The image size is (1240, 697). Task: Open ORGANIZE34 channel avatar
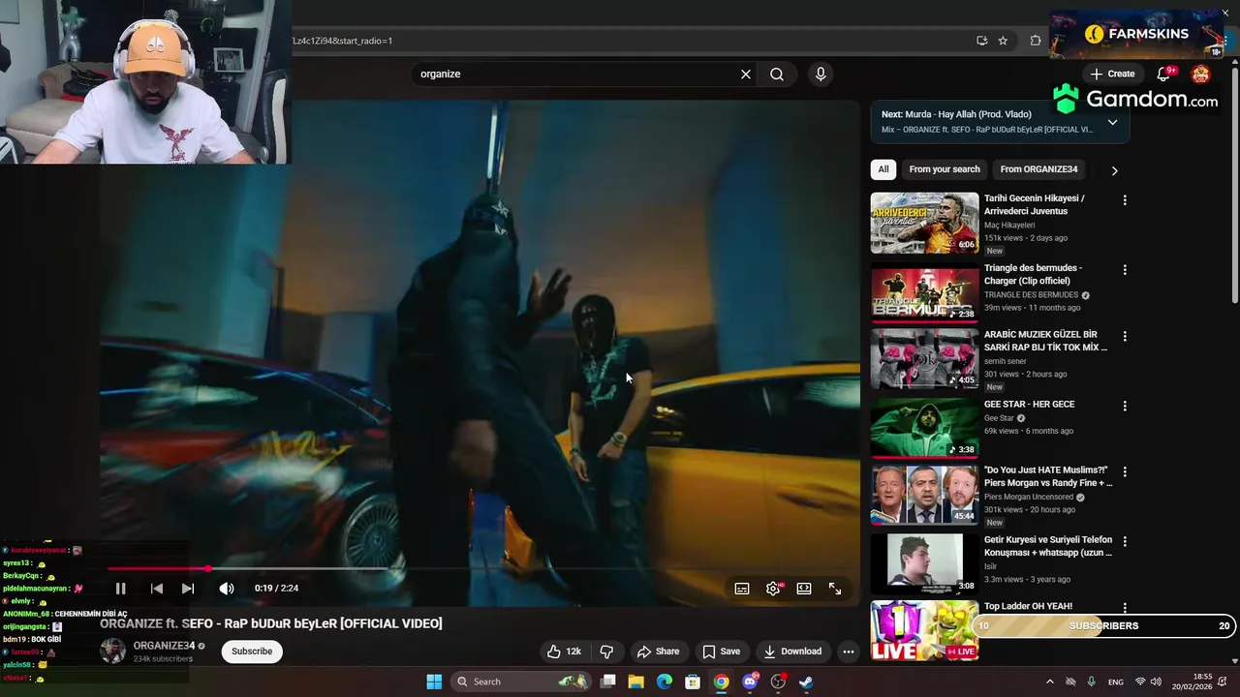(x=113, y=652)
